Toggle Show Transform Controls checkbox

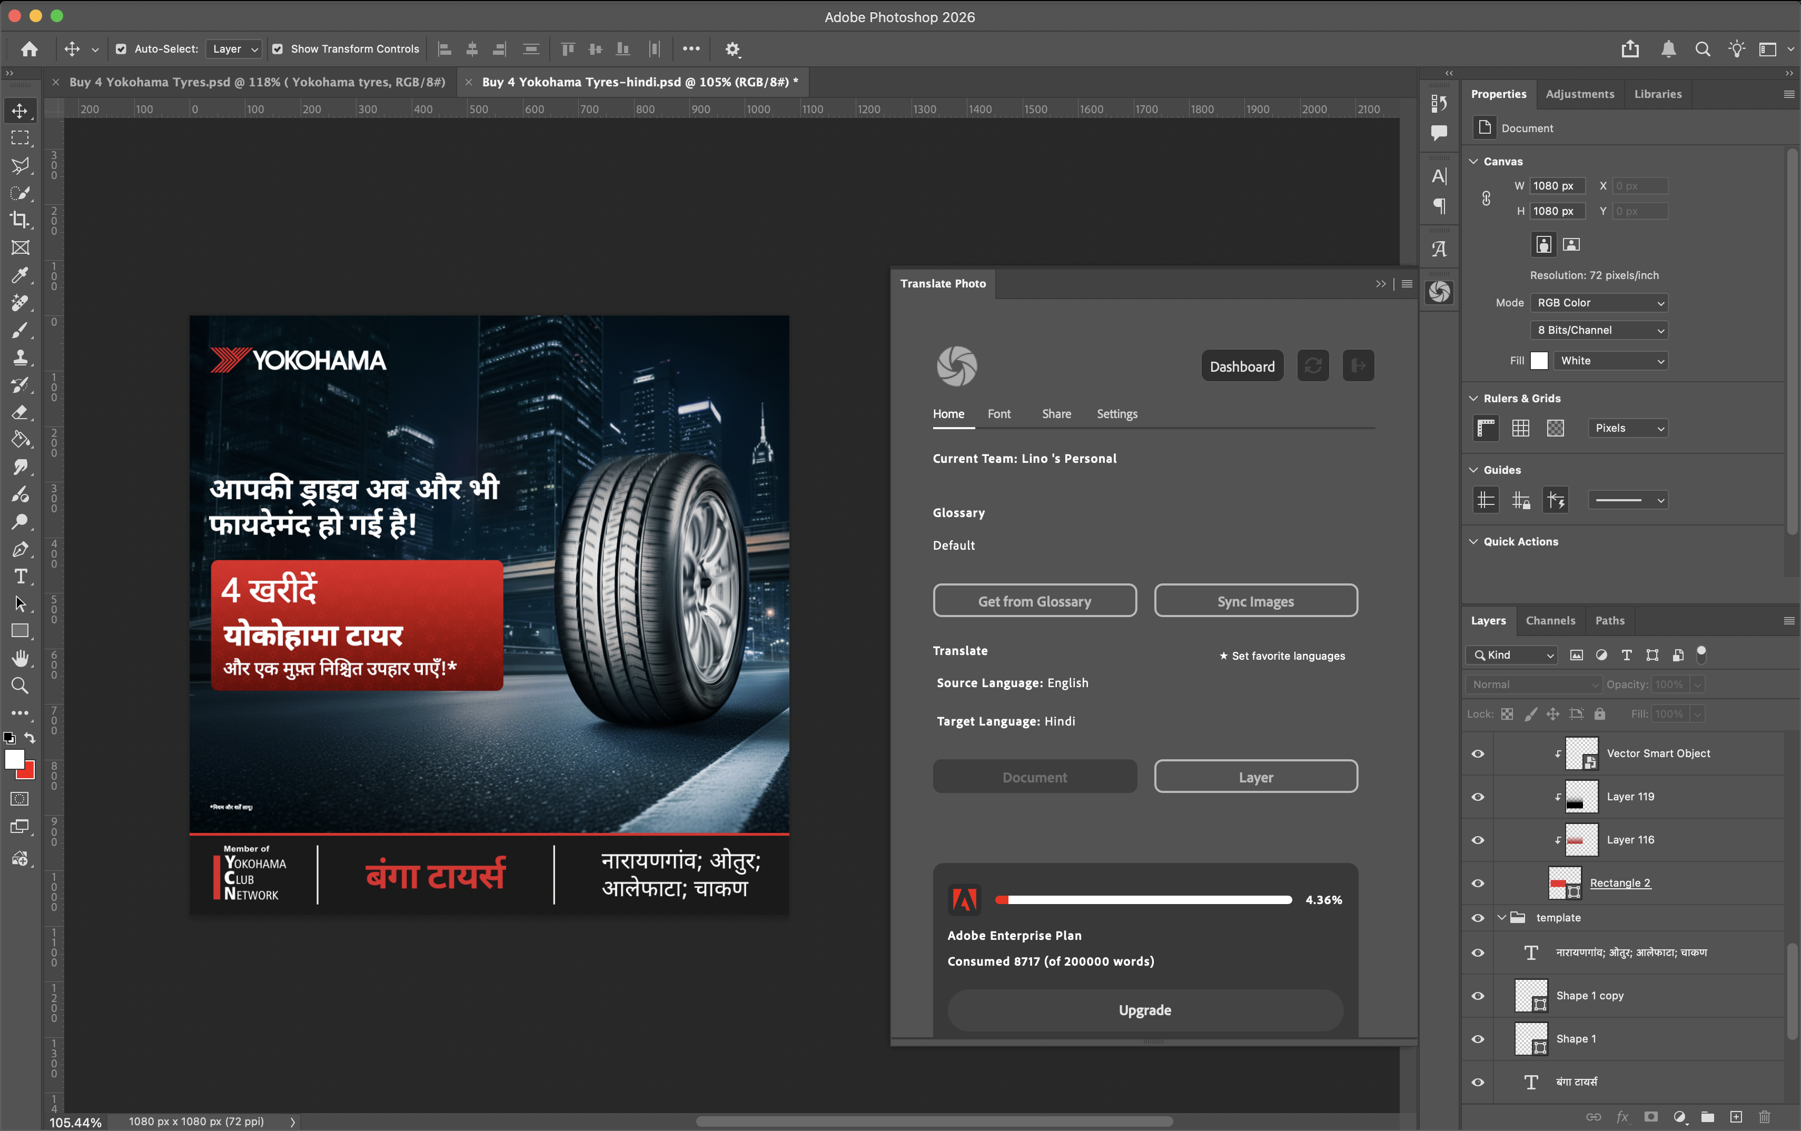(278, 49)
